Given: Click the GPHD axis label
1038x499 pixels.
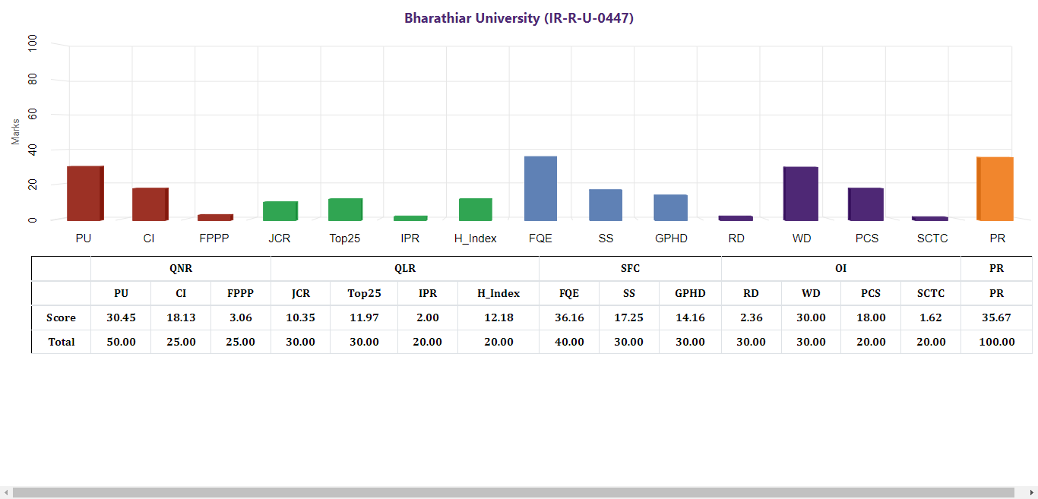Looking at the screenshot, I should click(x=671, y=238).
